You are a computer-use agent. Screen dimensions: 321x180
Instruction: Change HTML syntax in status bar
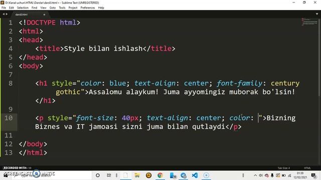(x=307, y=168)
